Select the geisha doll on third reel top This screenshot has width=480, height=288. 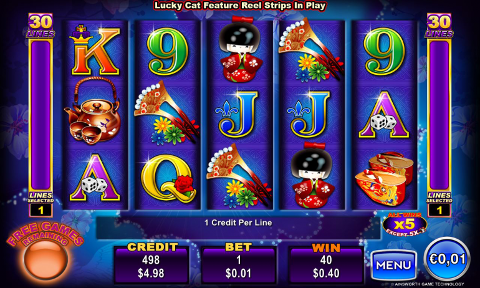click(241, 50)
